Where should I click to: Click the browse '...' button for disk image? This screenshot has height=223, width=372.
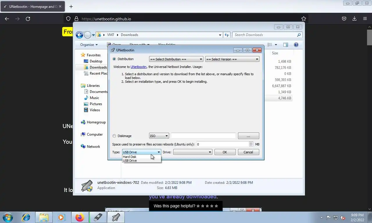tap(248, 136)
